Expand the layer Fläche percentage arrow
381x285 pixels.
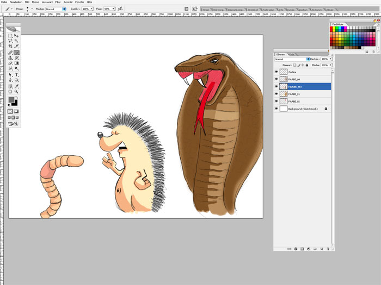click(x=329, y=65)
